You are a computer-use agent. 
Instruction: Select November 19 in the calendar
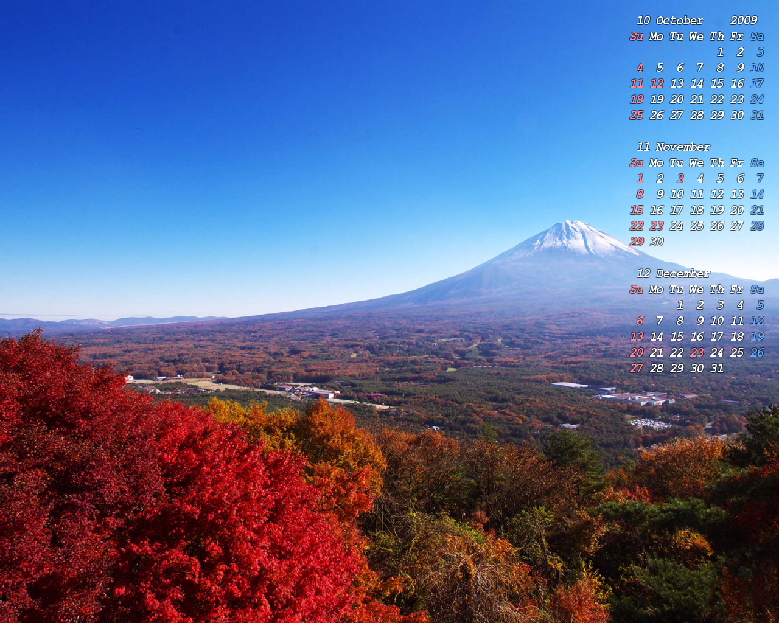tap(717, 211)
